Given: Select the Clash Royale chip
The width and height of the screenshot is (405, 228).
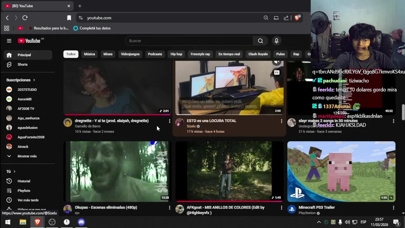Looking at the screenshot, I should point(258,54).
